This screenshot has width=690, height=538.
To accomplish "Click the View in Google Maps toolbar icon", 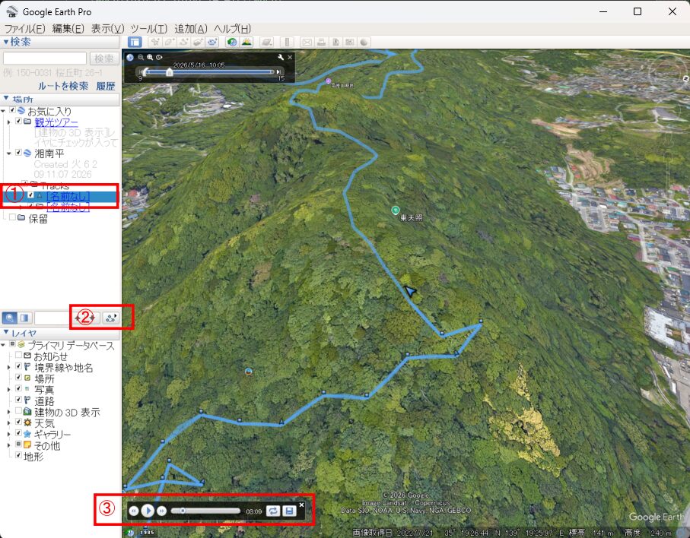I will pyautogui.click(x=349, y=43).
